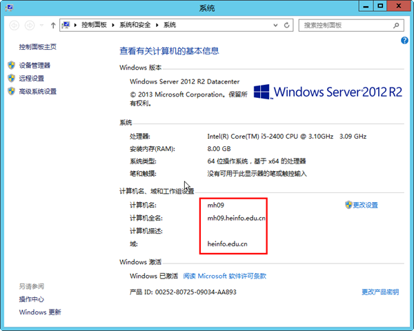414x331 pixels.
Task: Click 更改设置 link
Action: tap(366, 205)
